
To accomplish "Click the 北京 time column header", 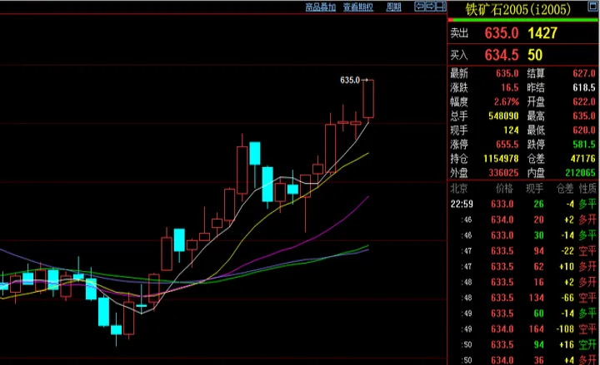I will [459, 190].
